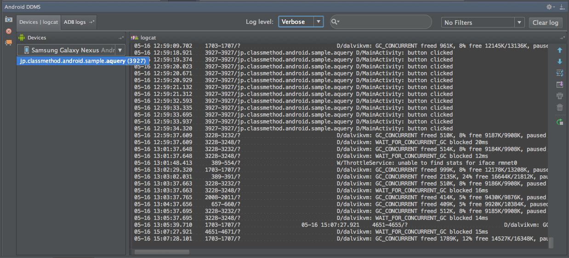
Task: Terminate application using red X icon
Action: click(x=8, y=31)
